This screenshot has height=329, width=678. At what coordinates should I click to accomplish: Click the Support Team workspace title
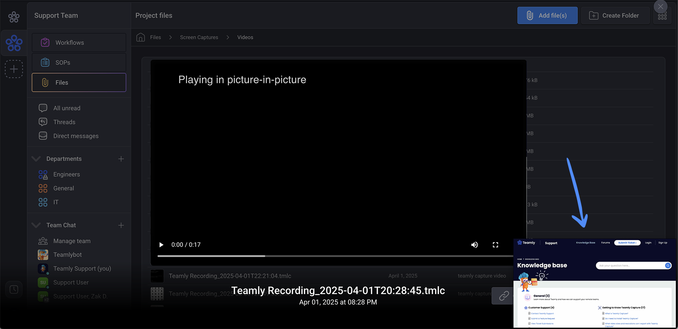point(56,16)
